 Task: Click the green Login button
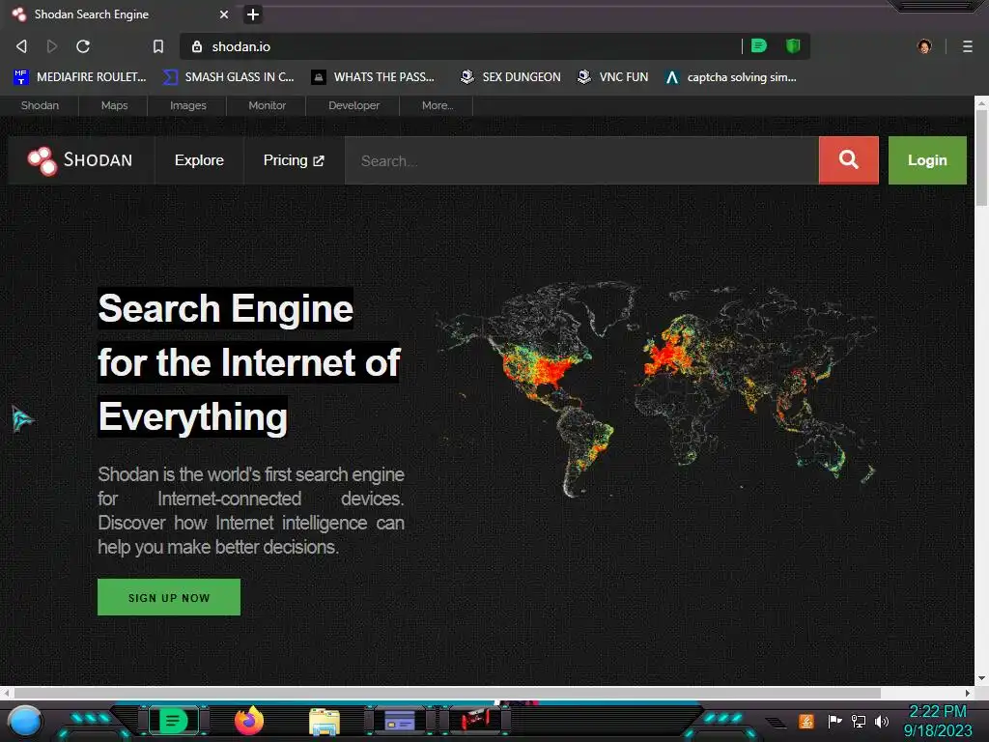click(927, 160)
